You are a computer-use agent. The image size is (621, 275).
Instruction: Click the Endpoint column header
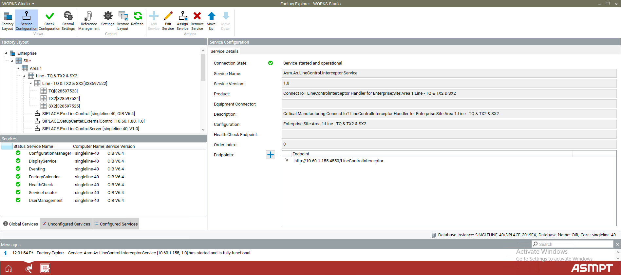[432, 154]
